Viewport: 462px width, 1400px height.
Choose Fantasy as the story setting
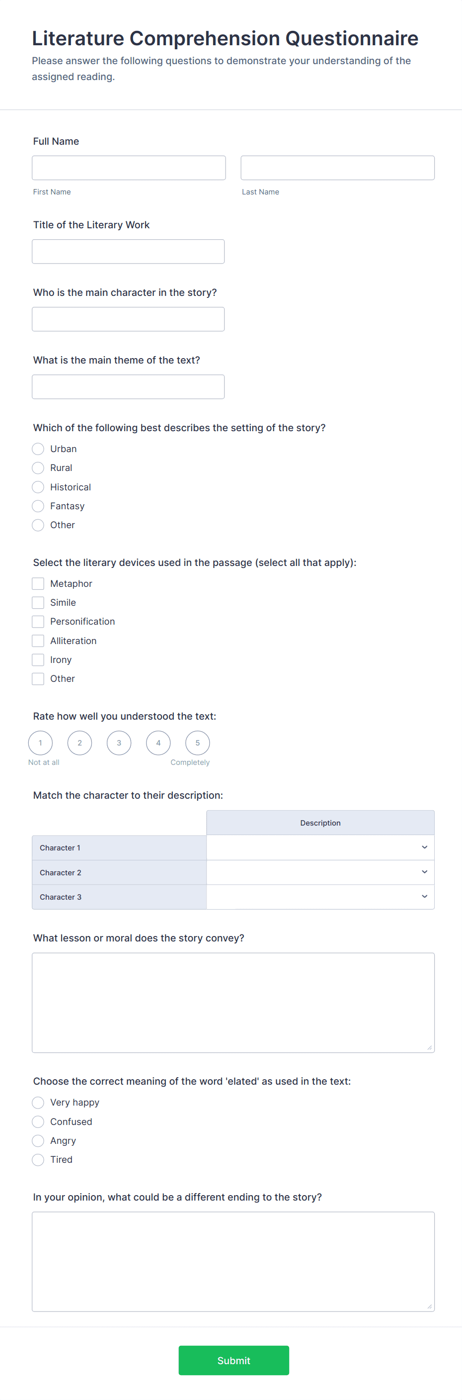38,506
